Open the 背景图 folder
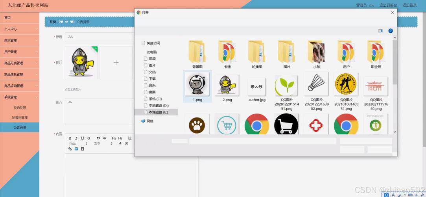 [x=197, y=54]
